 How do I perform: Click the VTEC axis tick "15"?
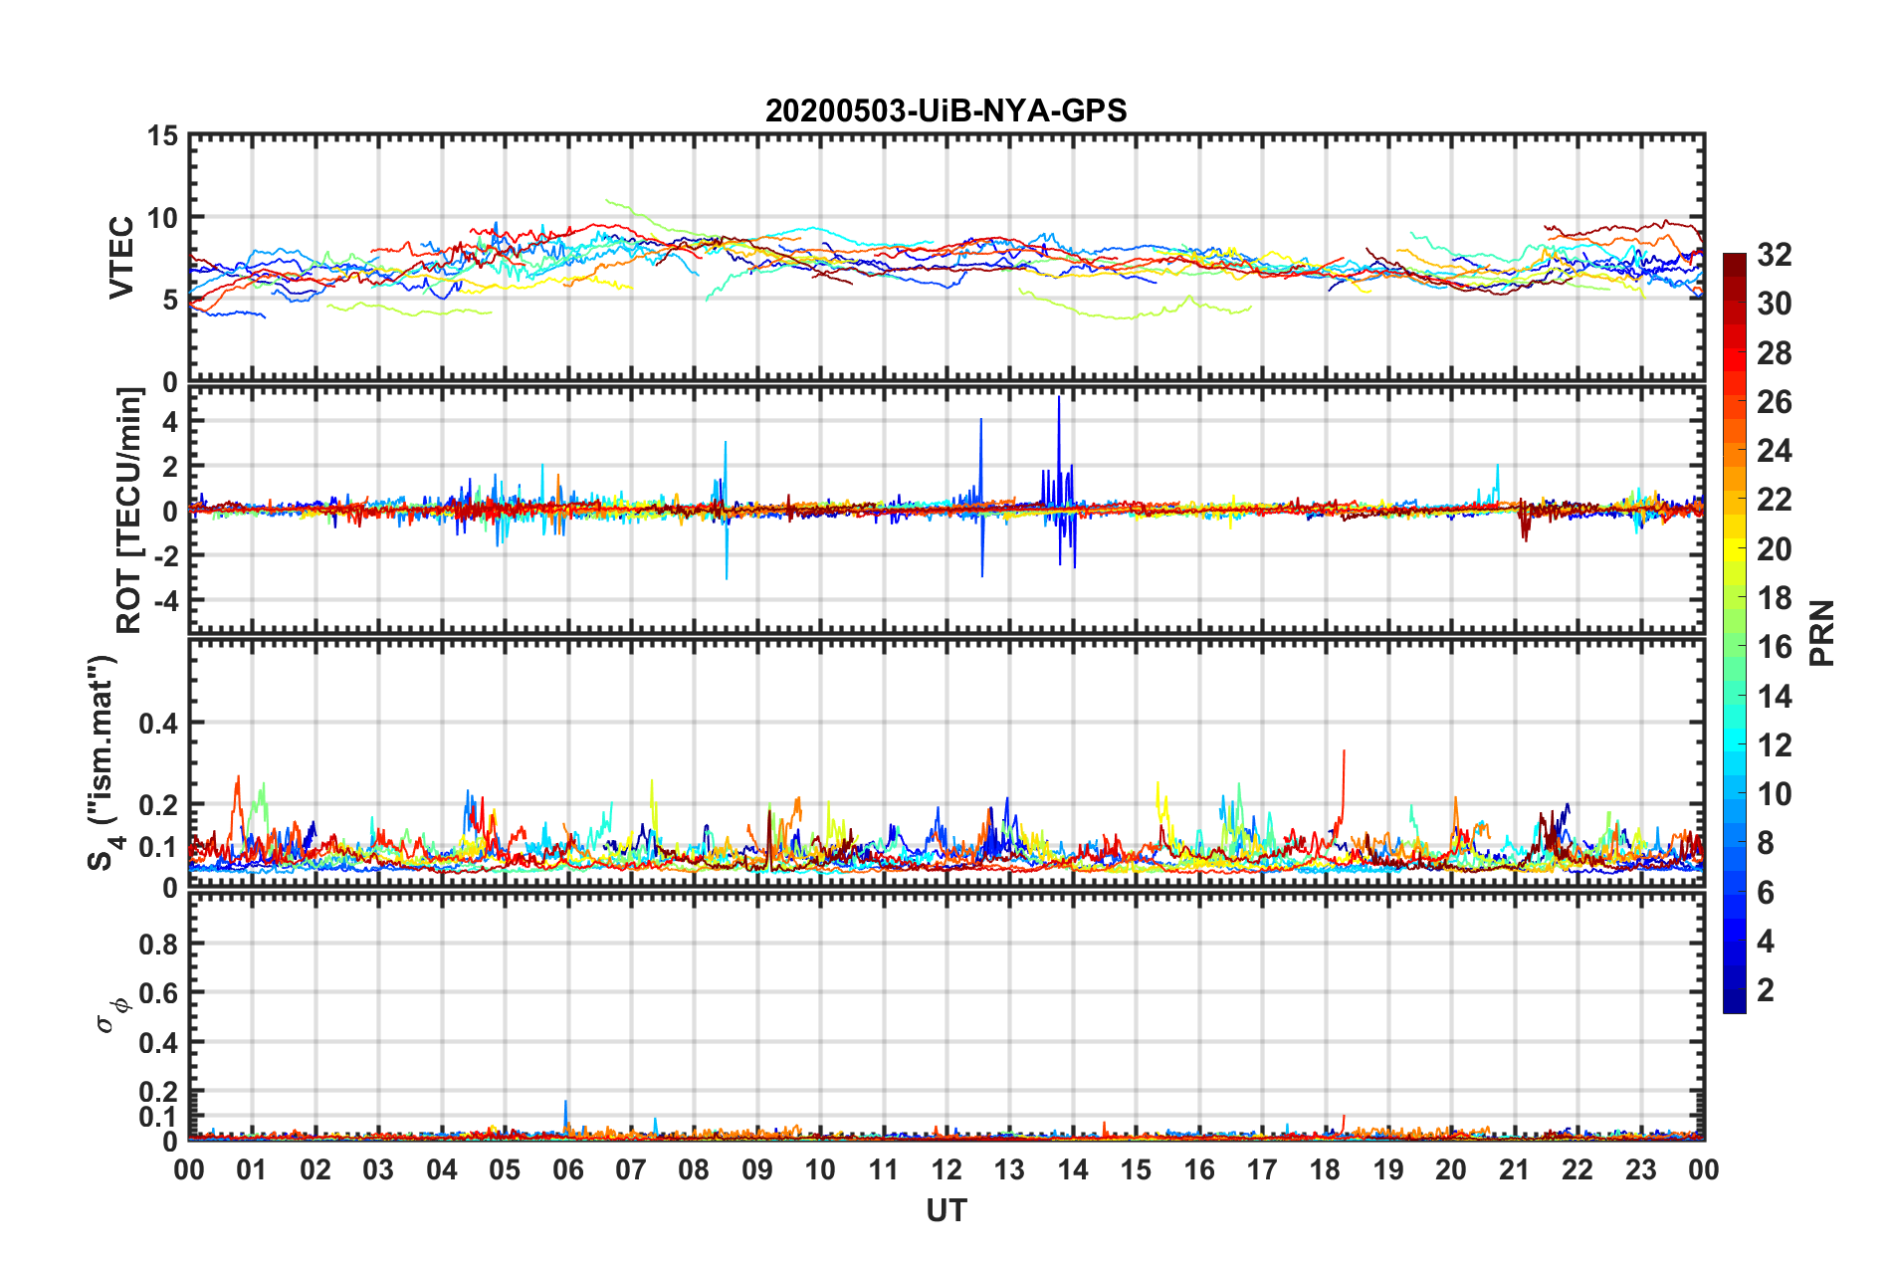pyautogui.click(x=162, y=136)
